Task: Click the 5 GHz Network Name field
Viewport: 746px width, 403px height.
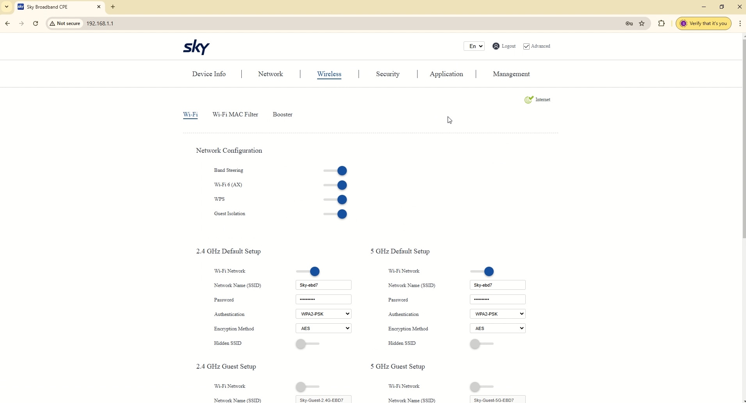Action: coord(498,285)
